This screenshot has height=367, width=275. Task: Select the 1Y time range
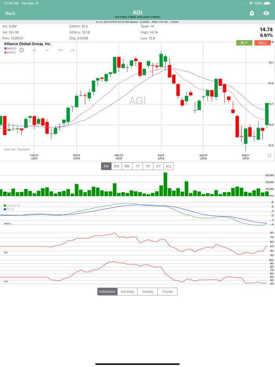click(137, 166)
